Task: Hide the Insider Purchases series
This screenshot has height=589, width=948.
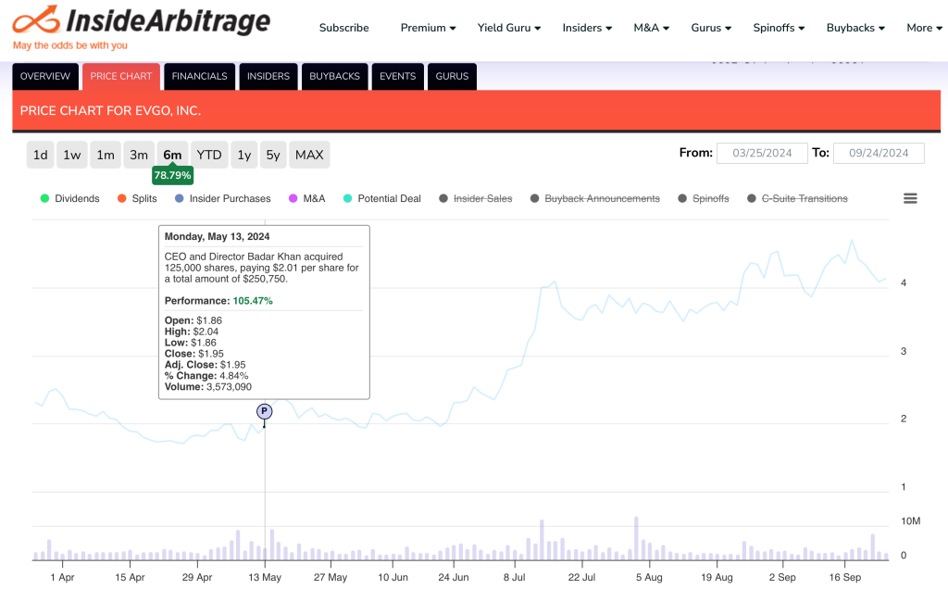Action: pos(222,198)
